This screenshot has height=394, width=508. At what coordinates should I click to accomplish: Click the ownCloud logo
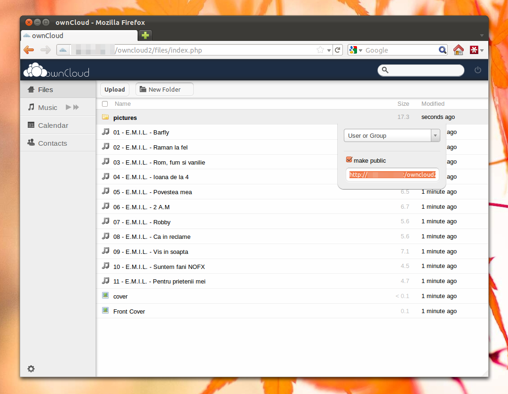(x=57, y=70)
